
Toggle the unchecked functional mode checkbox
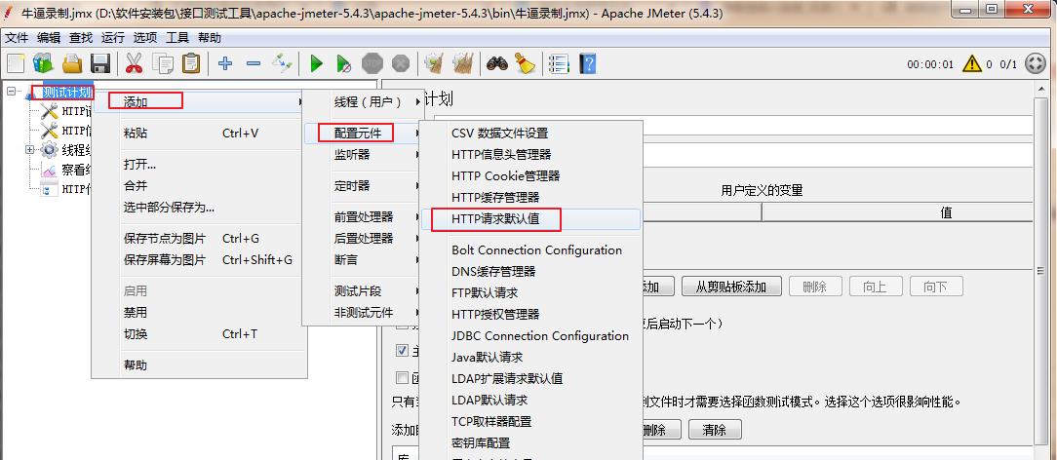(402, 377)
